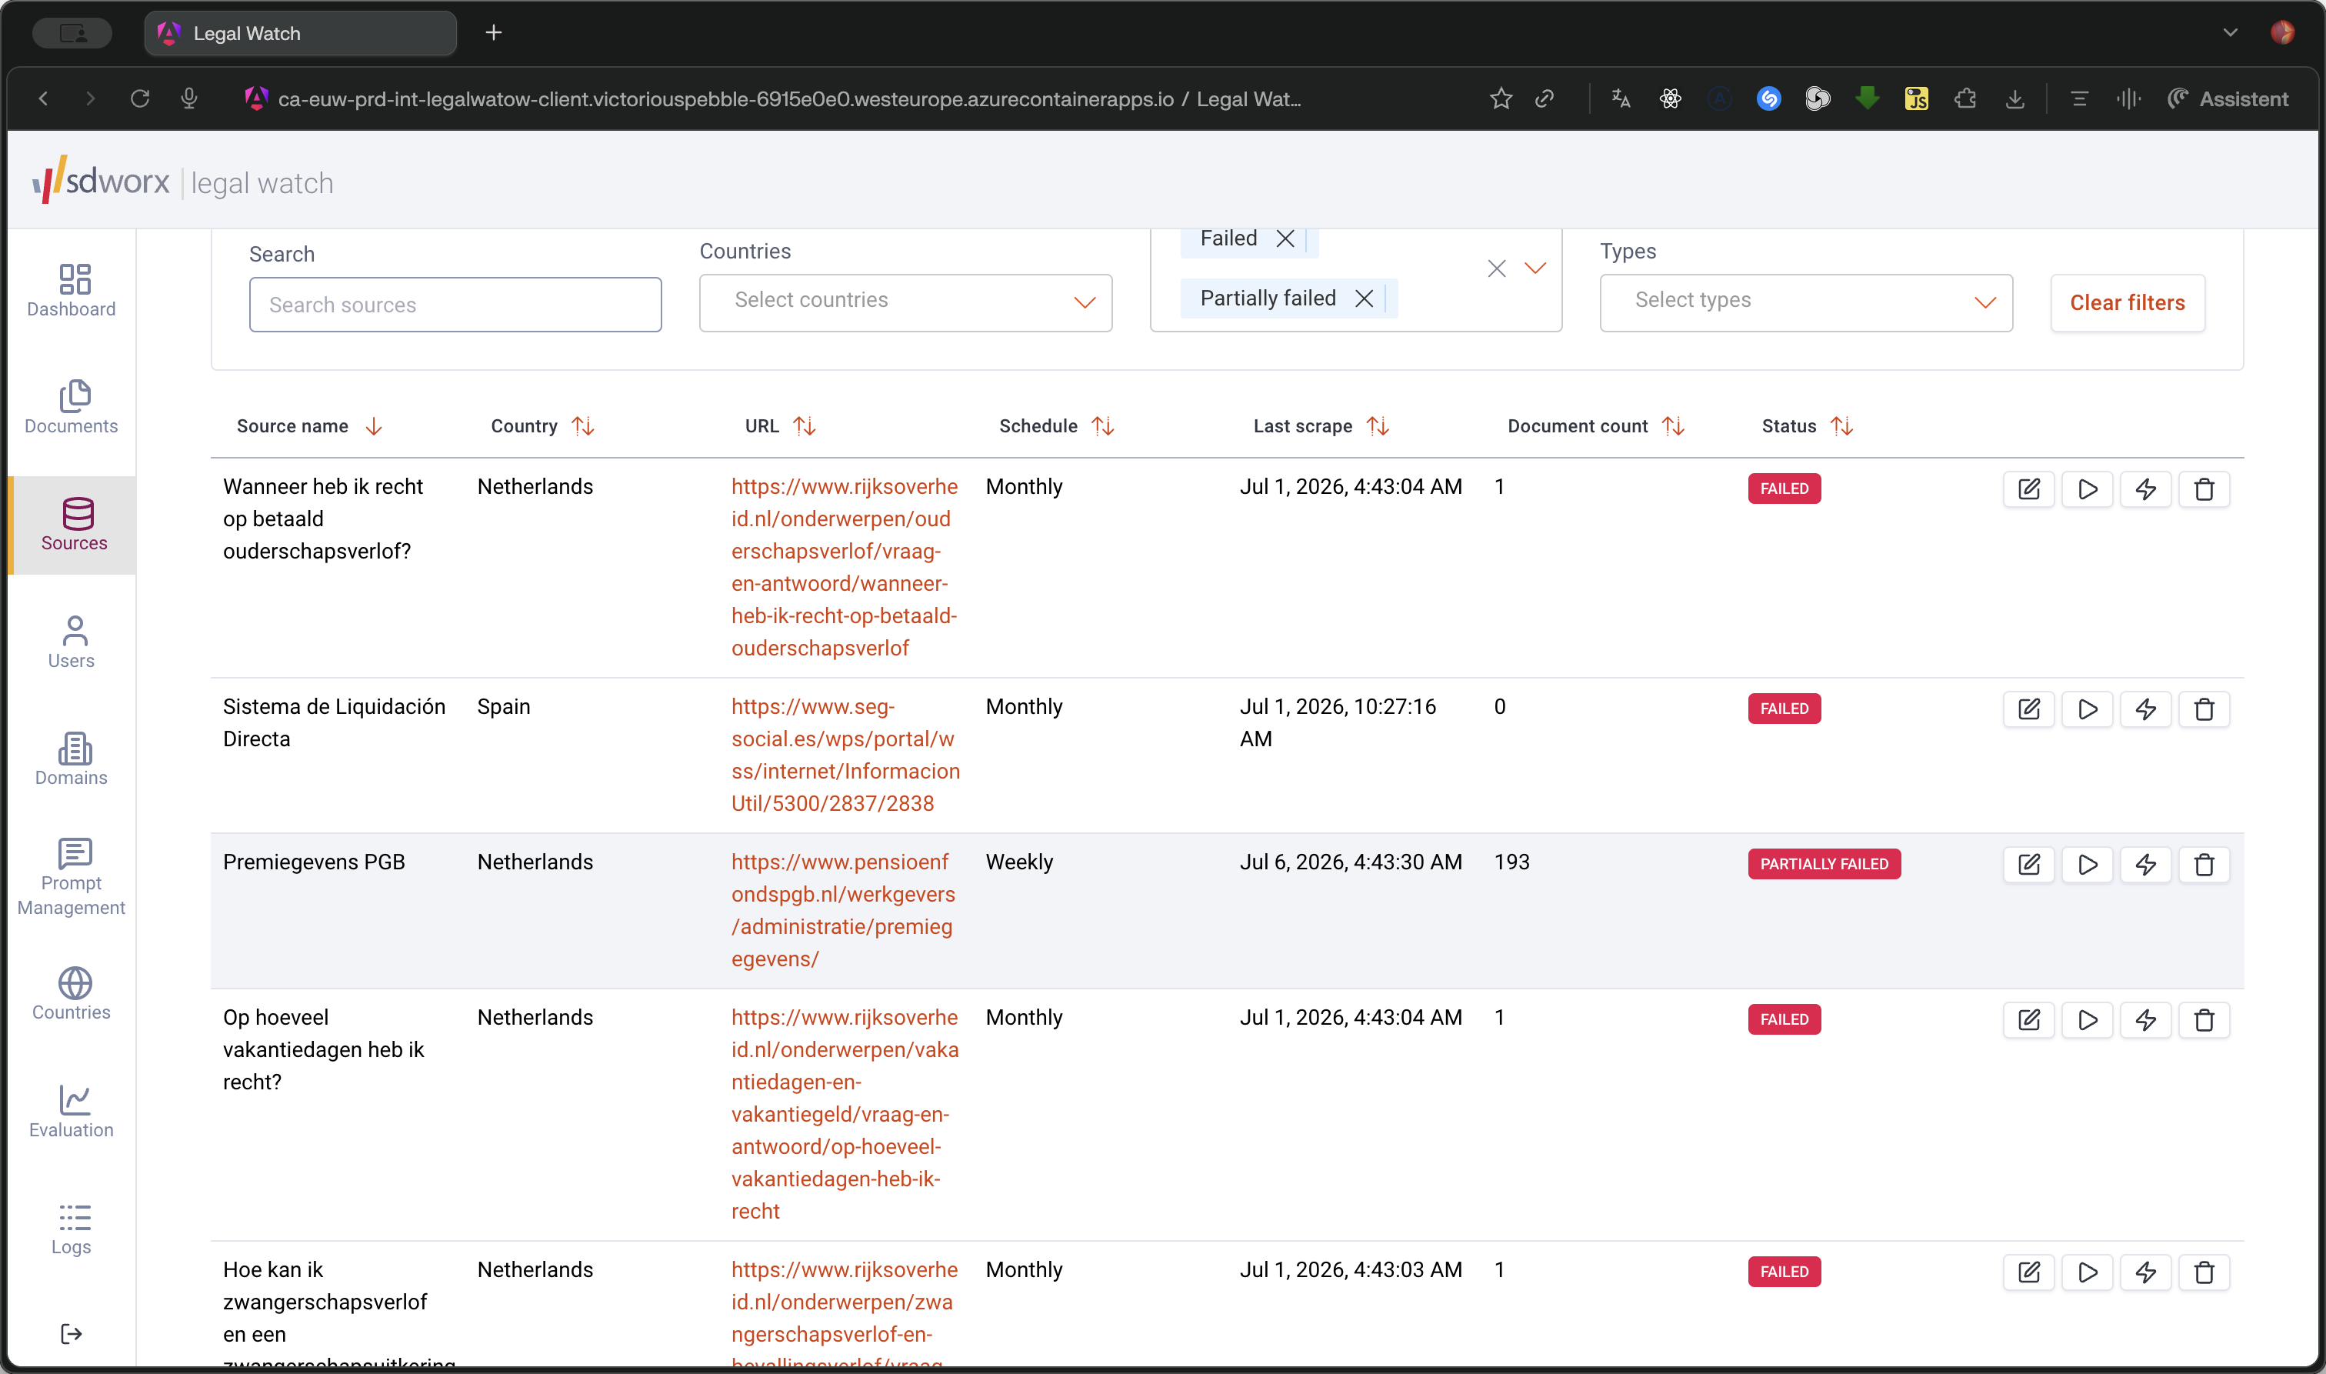Click lightning icon for Sistema de Liquidación Directa
The image size is (2326, 1374).
point(2144,709)
